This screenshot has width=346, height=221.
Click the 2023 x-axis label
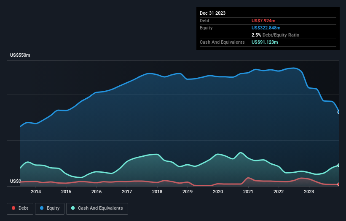(x=309, y=192)
